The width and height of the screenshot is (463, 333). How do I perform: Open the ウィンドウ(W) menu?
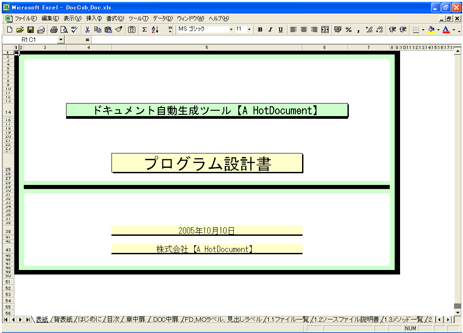pyautogui.click(x=191, y=18)
